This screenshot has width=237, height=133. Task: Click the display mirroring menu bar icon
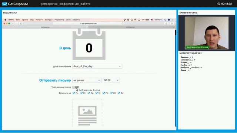(139, 20)
